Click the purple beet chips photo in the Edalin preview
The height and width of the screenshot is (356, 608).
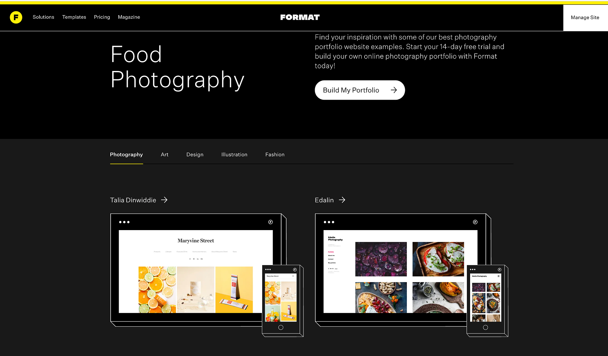point(381,259)
